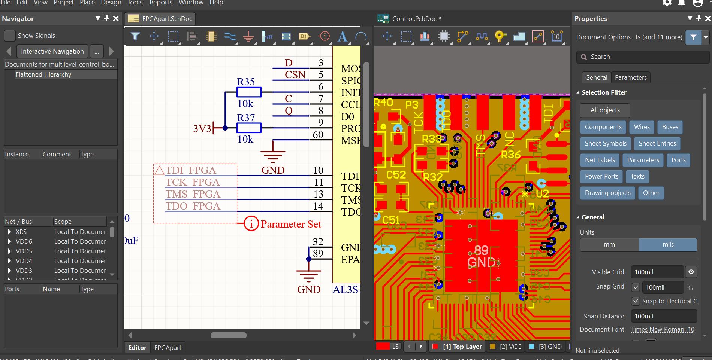
Task: Open the PCB dimension tool
Action: coord(556,36)
